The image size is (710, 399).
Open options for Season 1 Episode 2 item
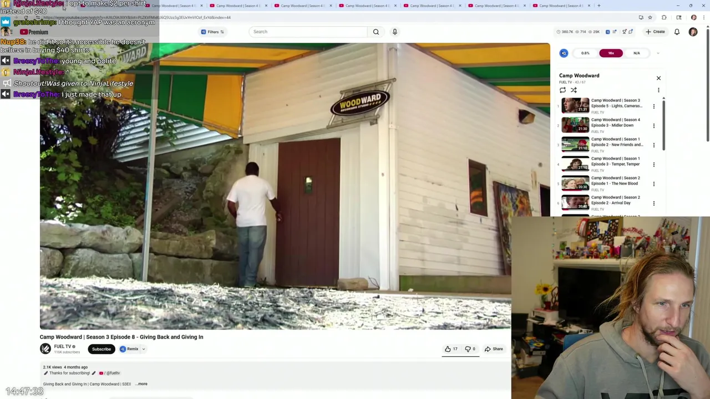coord(653,145)
